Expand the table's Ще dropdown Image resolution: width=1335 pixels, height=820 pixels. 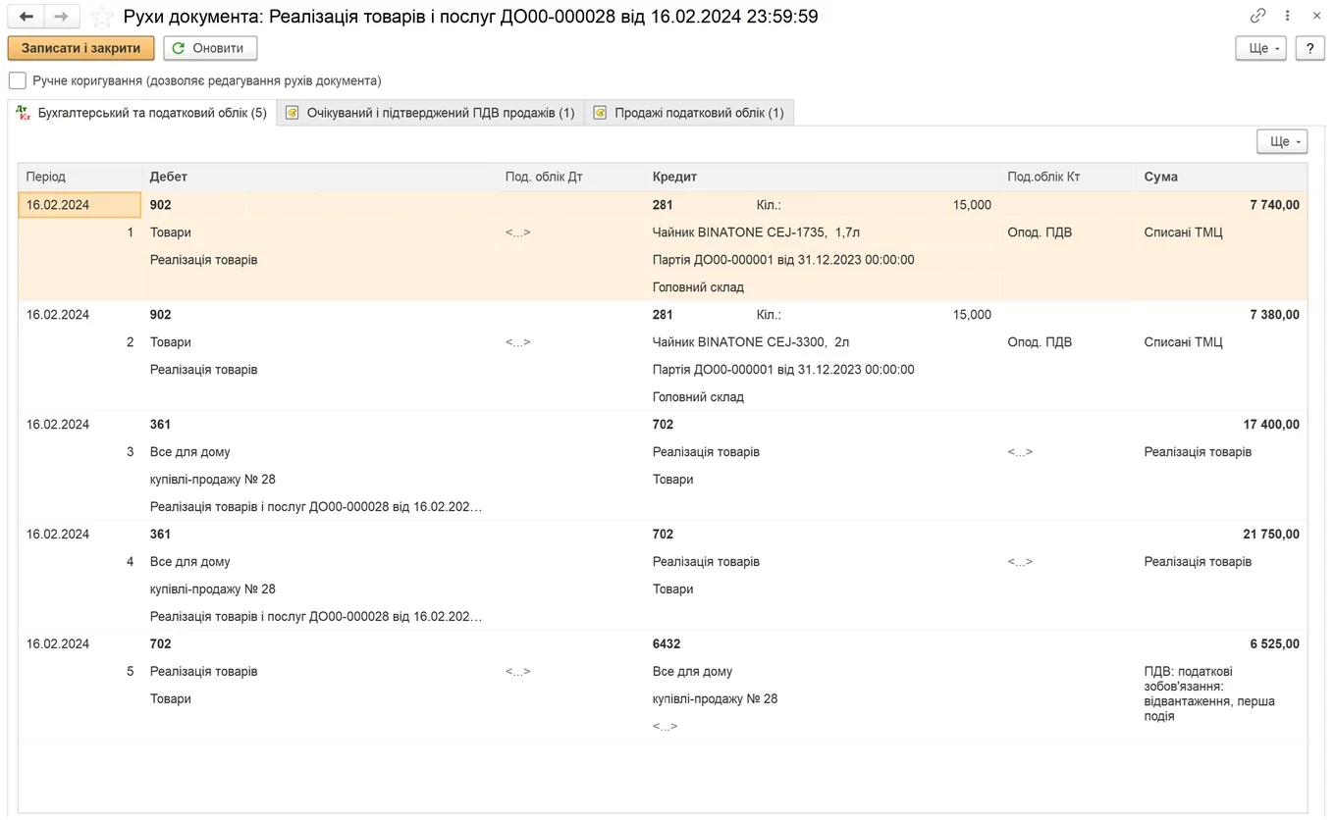(1282, 141)
